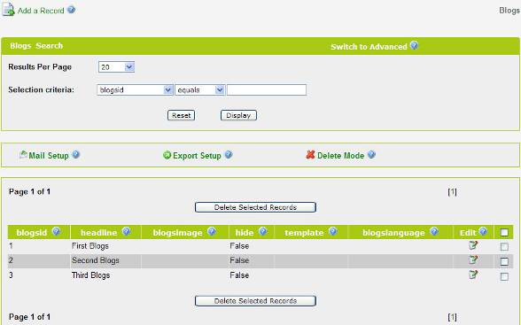Click the red X Delete Mode icon

[x=310, y=155]
